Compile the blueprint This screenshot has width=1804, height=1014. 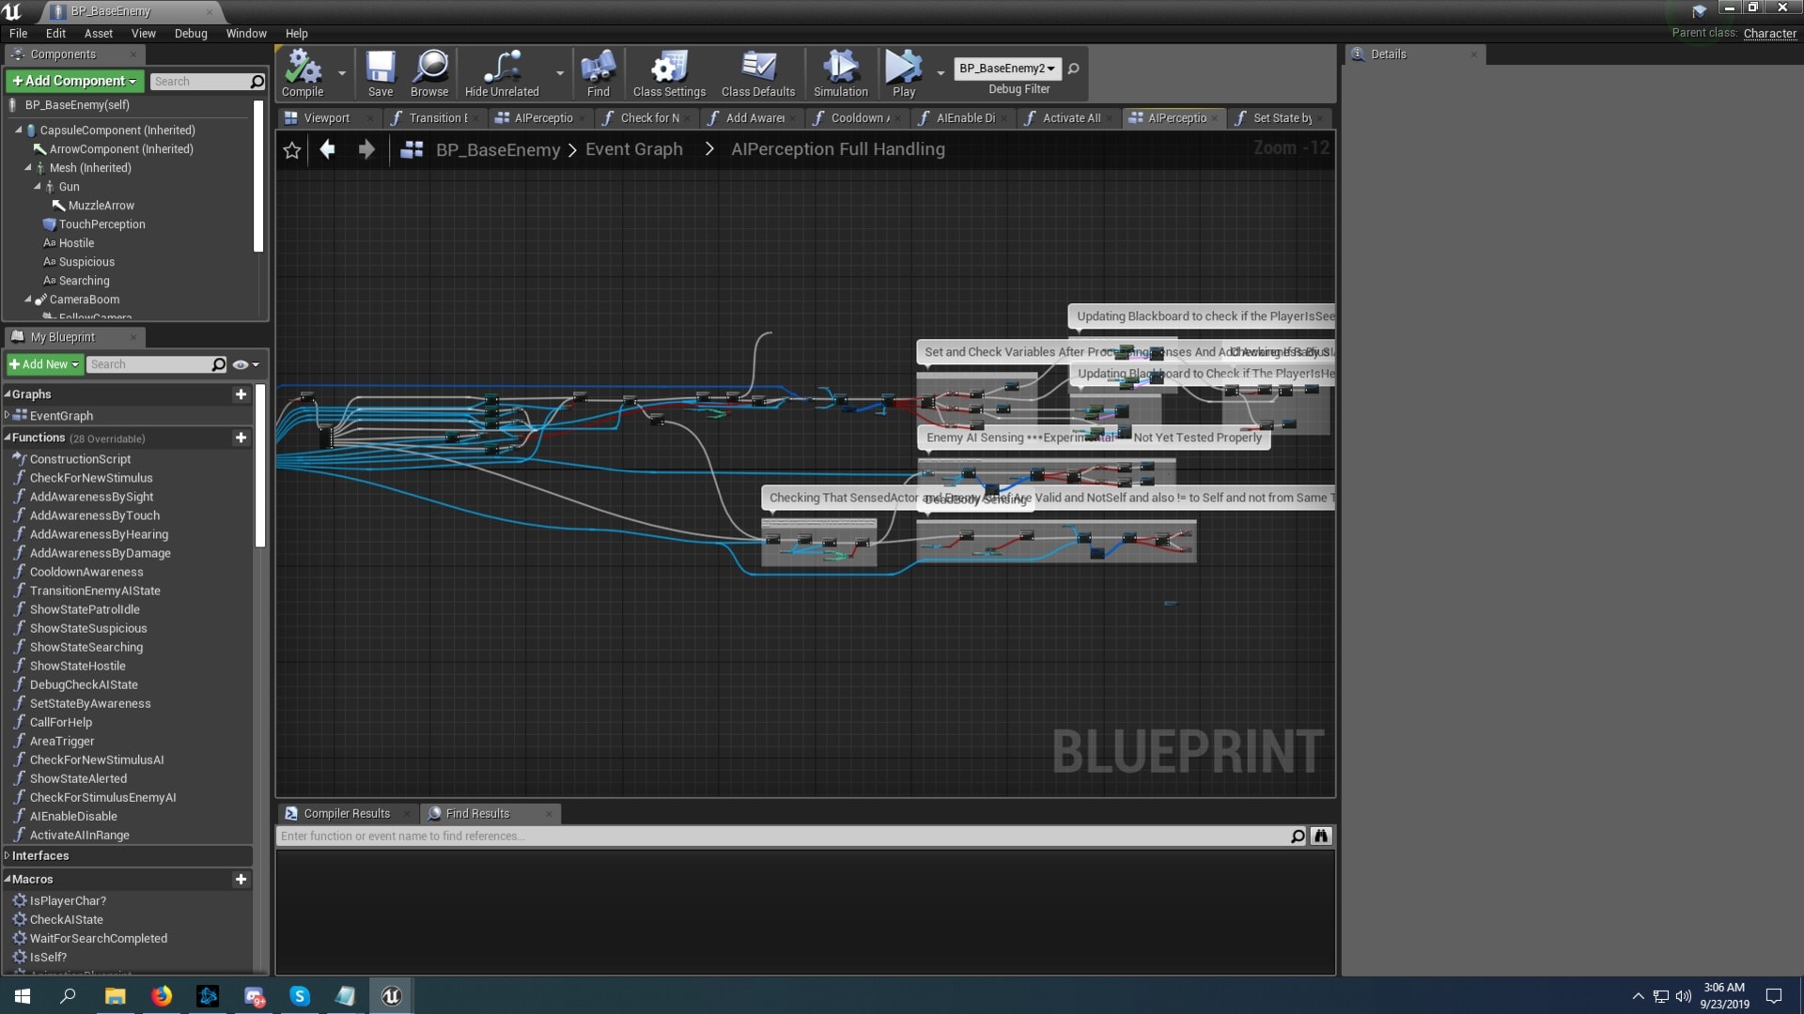303,73
